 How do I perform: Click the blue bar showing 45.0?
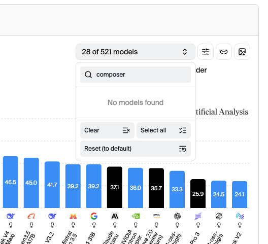pos(31,183)
